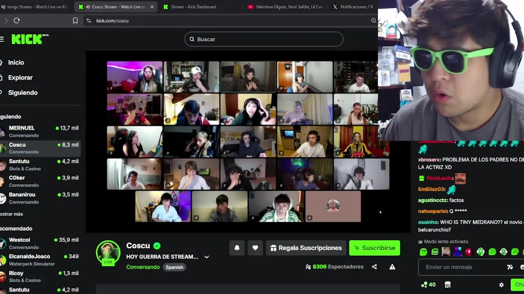Click username xbroserx in chat

pyautogui.click(x=429, y=160)
